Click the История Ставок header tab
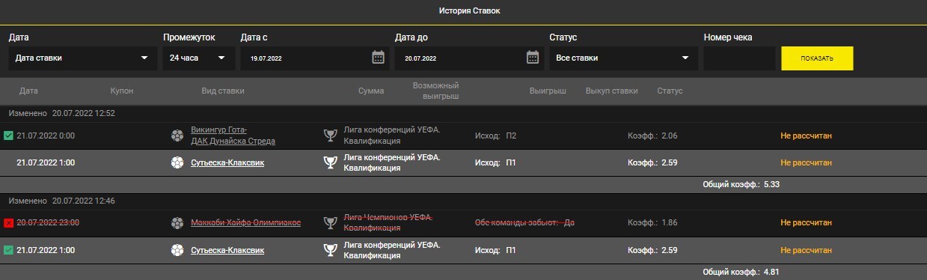Image resolution: width=927 pixels, height=280 pixels. pos(469,10)
